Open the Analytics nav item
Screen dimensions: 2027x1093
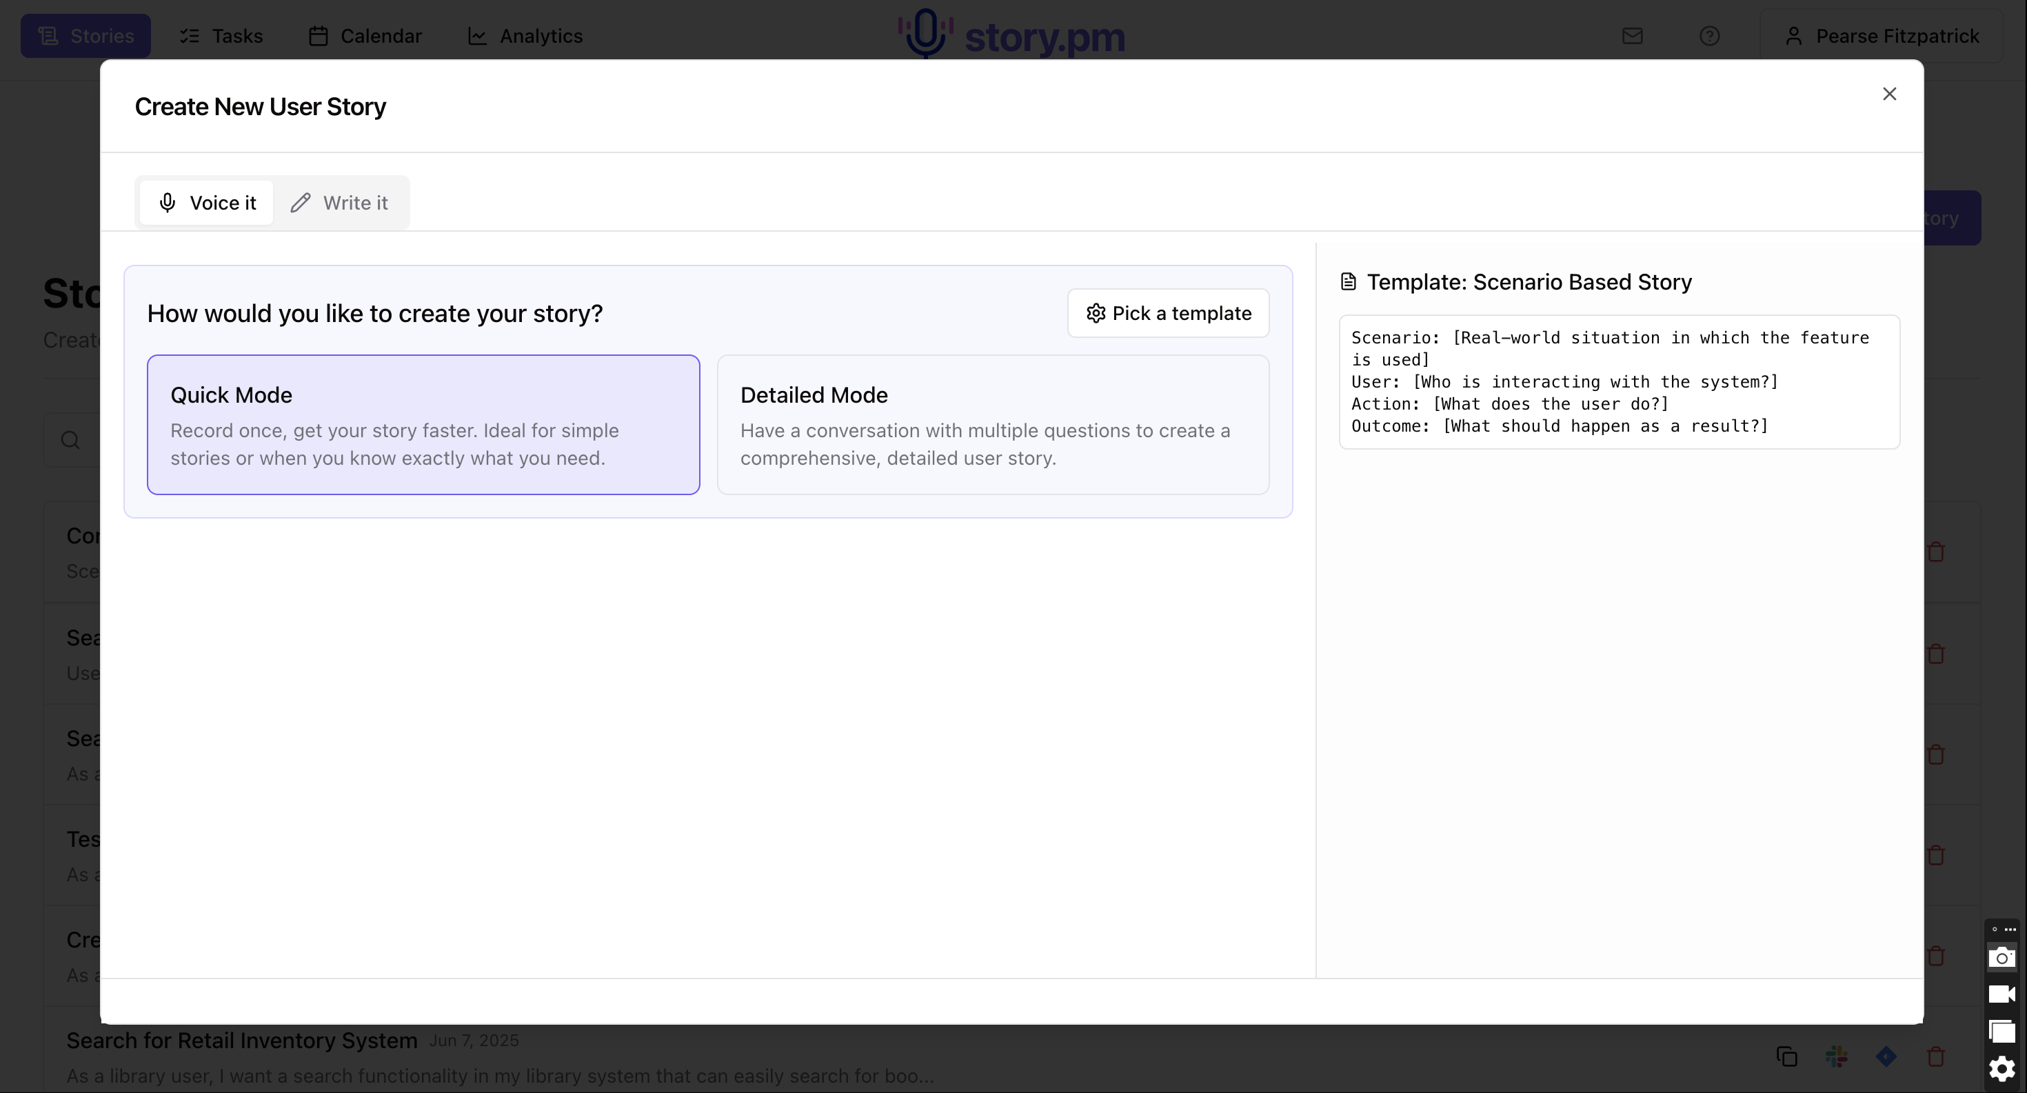coord(525,36)
